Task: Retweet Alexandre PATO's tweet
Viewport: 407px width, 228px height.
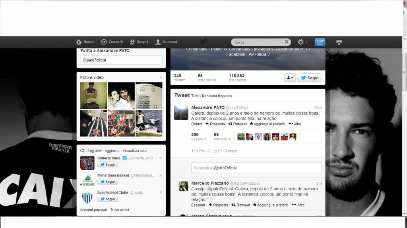Action: [x=238, y=124]
